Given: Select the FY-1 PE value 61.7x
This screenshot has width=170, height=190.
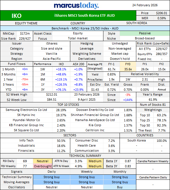Looking at the screenshot, I should click(112, 69).
